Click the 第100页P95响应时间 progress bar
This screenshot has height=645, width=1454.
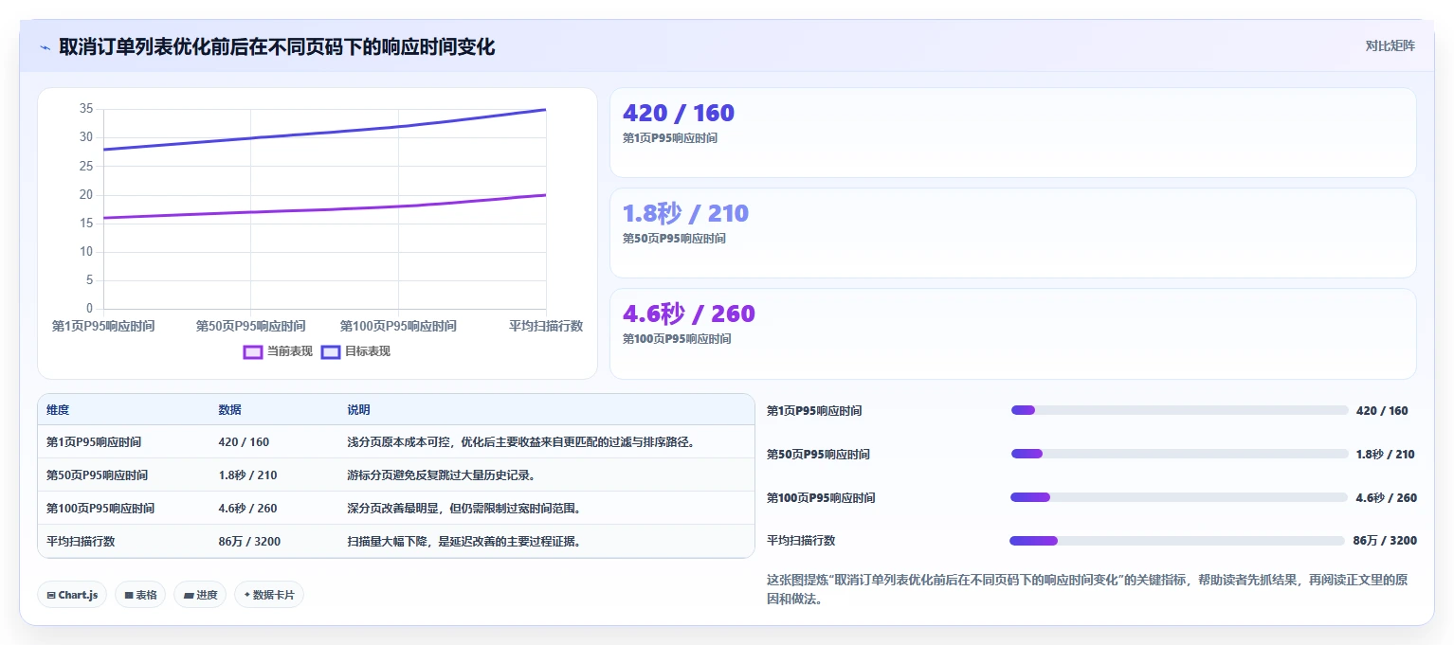click(1178, 497)
